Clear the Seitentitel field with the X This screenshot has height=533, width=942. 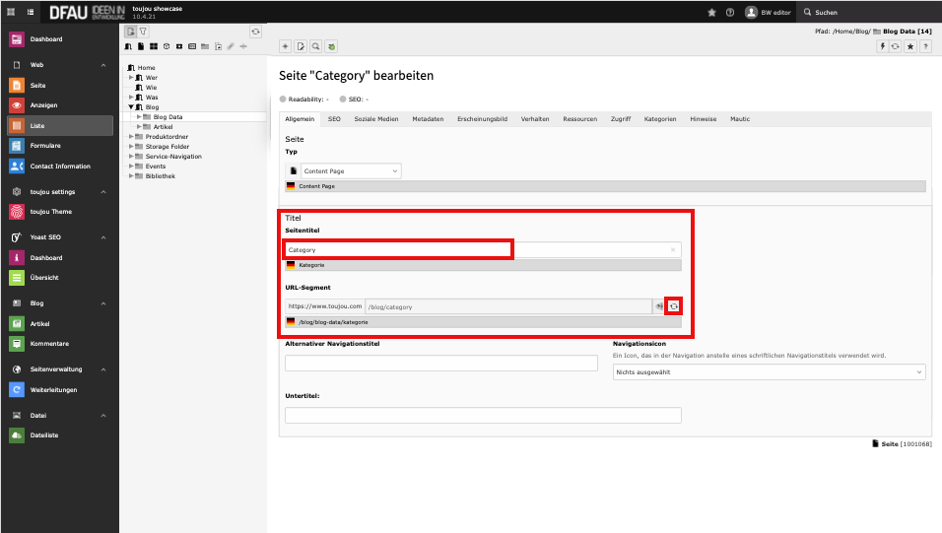point(673,250)
